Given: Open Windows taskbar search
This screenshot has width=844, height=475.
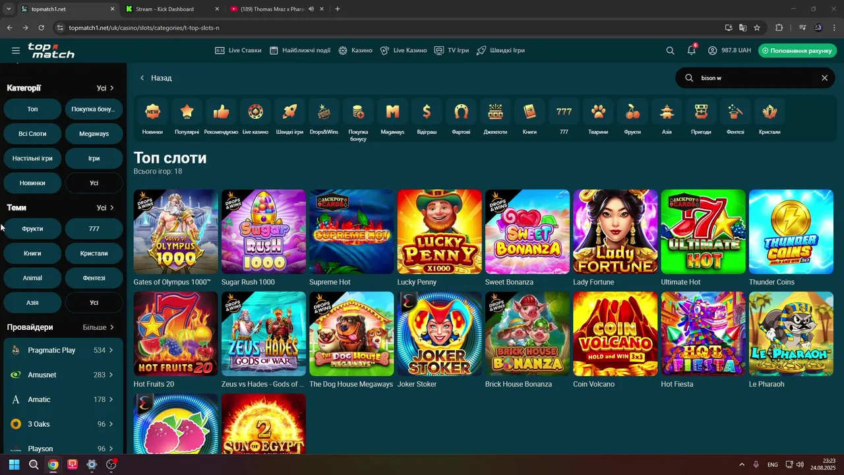Looking at the screenshot, I should click(34, 464).
